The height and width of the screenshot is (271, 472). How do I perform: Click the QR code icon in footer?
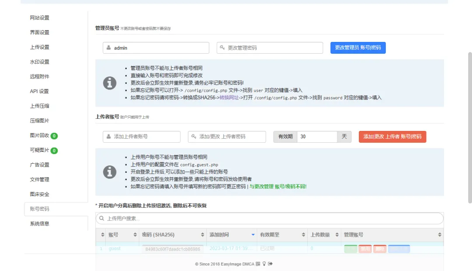258,264
